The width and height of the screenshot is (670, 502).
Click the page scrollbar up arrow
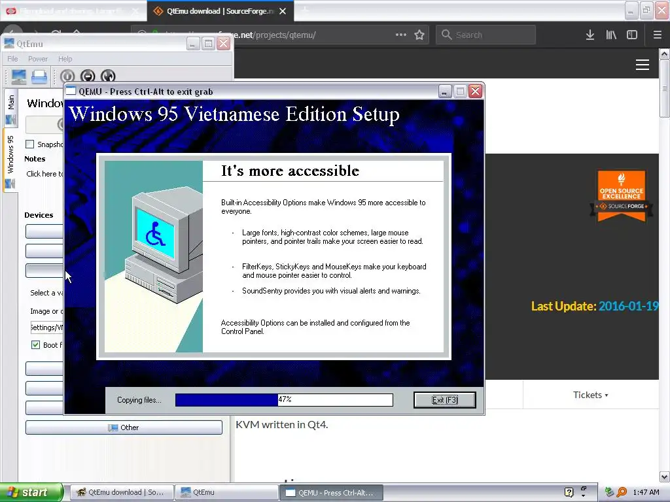[x=664, y=54]
